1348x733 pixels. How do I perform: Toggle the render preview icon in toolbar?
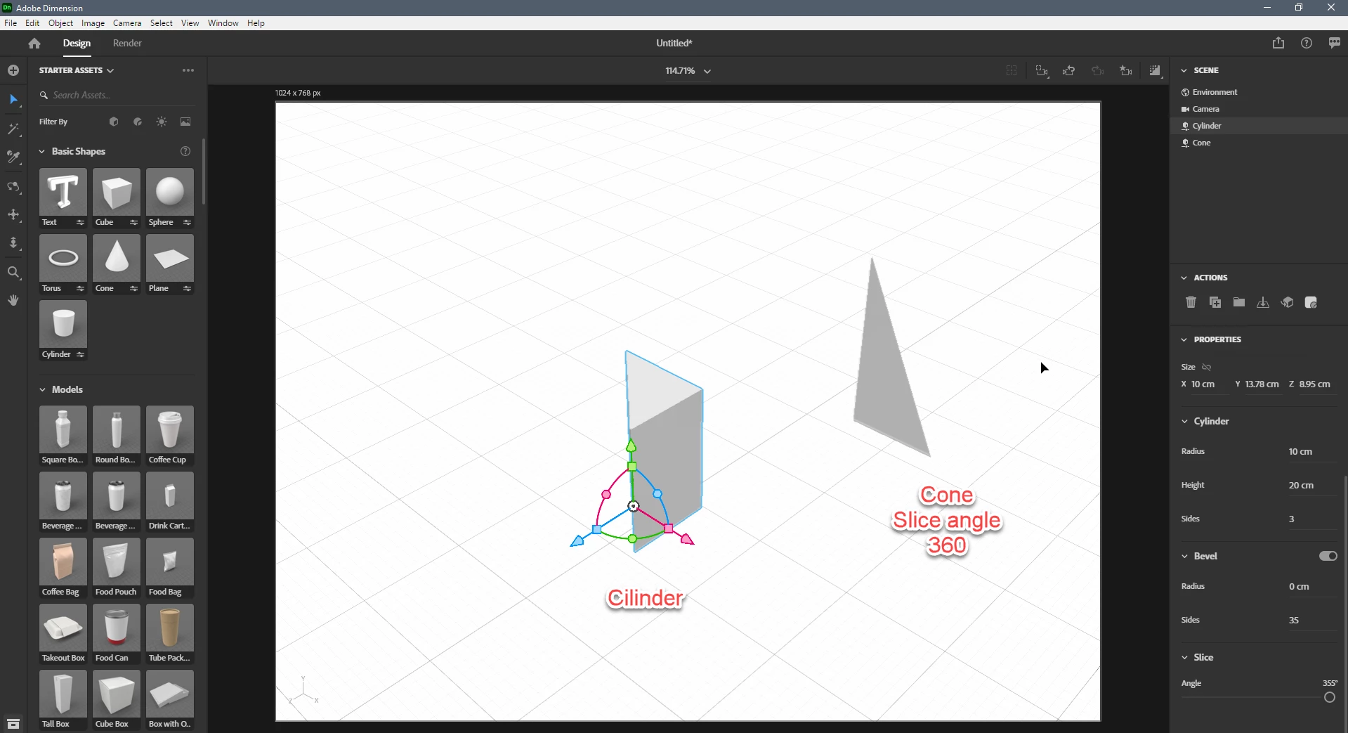point(1156,70)
